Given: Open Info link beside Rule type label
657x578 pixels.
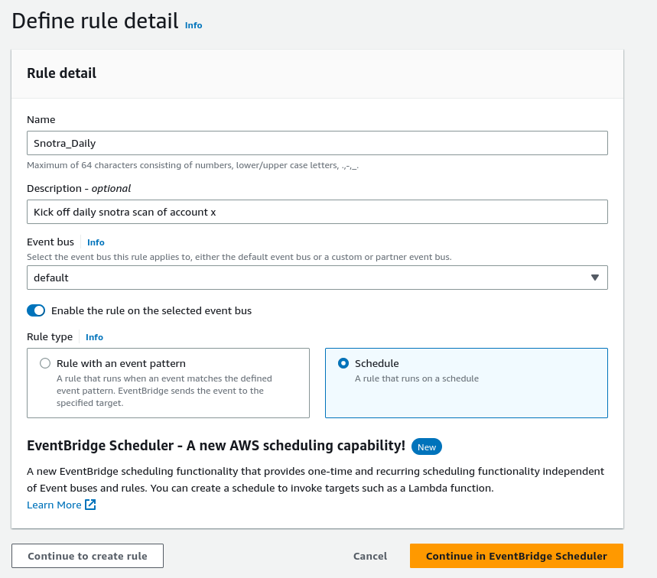Looking at the screenshot, I should (x=94, y=337).
